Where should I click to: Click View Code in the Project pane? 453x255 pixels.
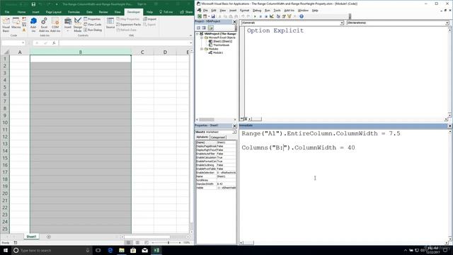click(x=198, y=28)
